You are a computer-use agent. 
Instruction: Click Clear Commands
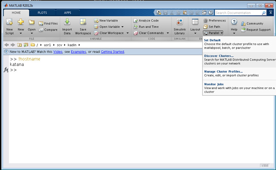point(149,33)
